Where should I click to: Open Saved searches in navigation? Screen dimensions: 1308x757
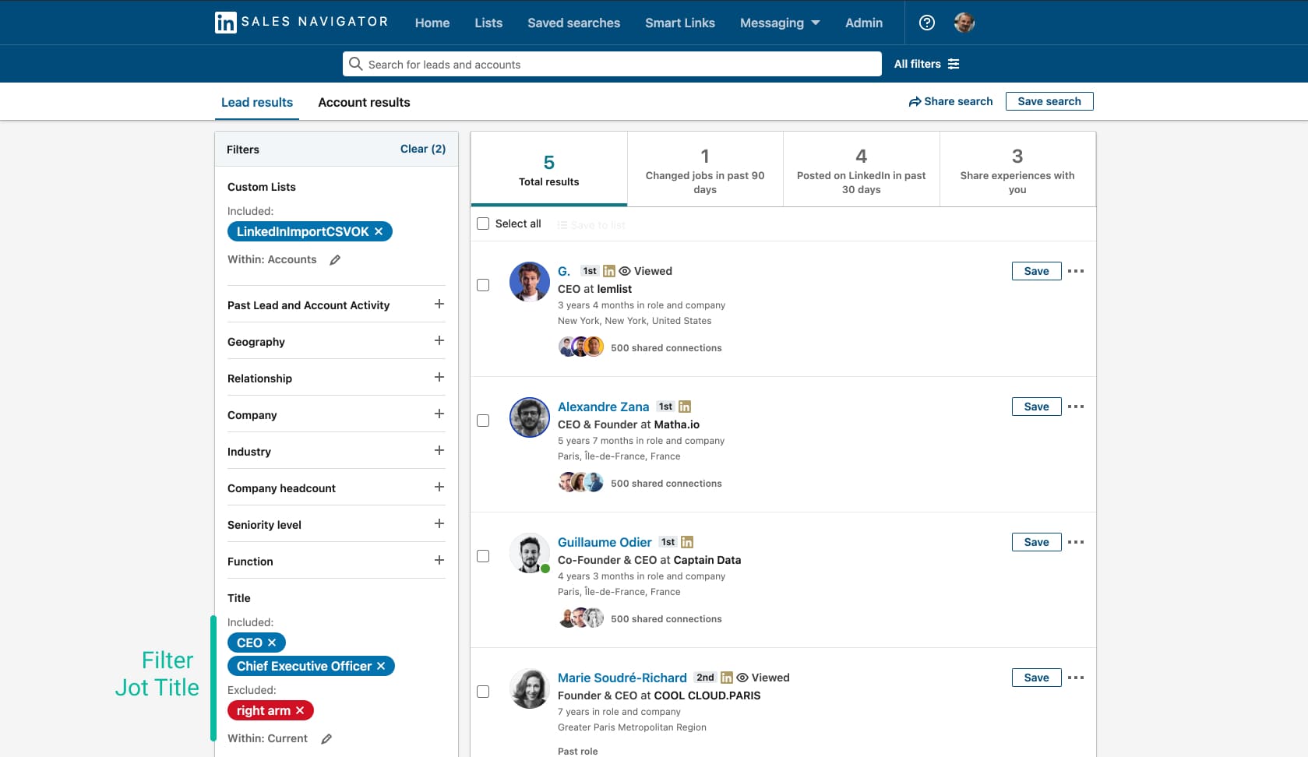[x=574, y=23]
